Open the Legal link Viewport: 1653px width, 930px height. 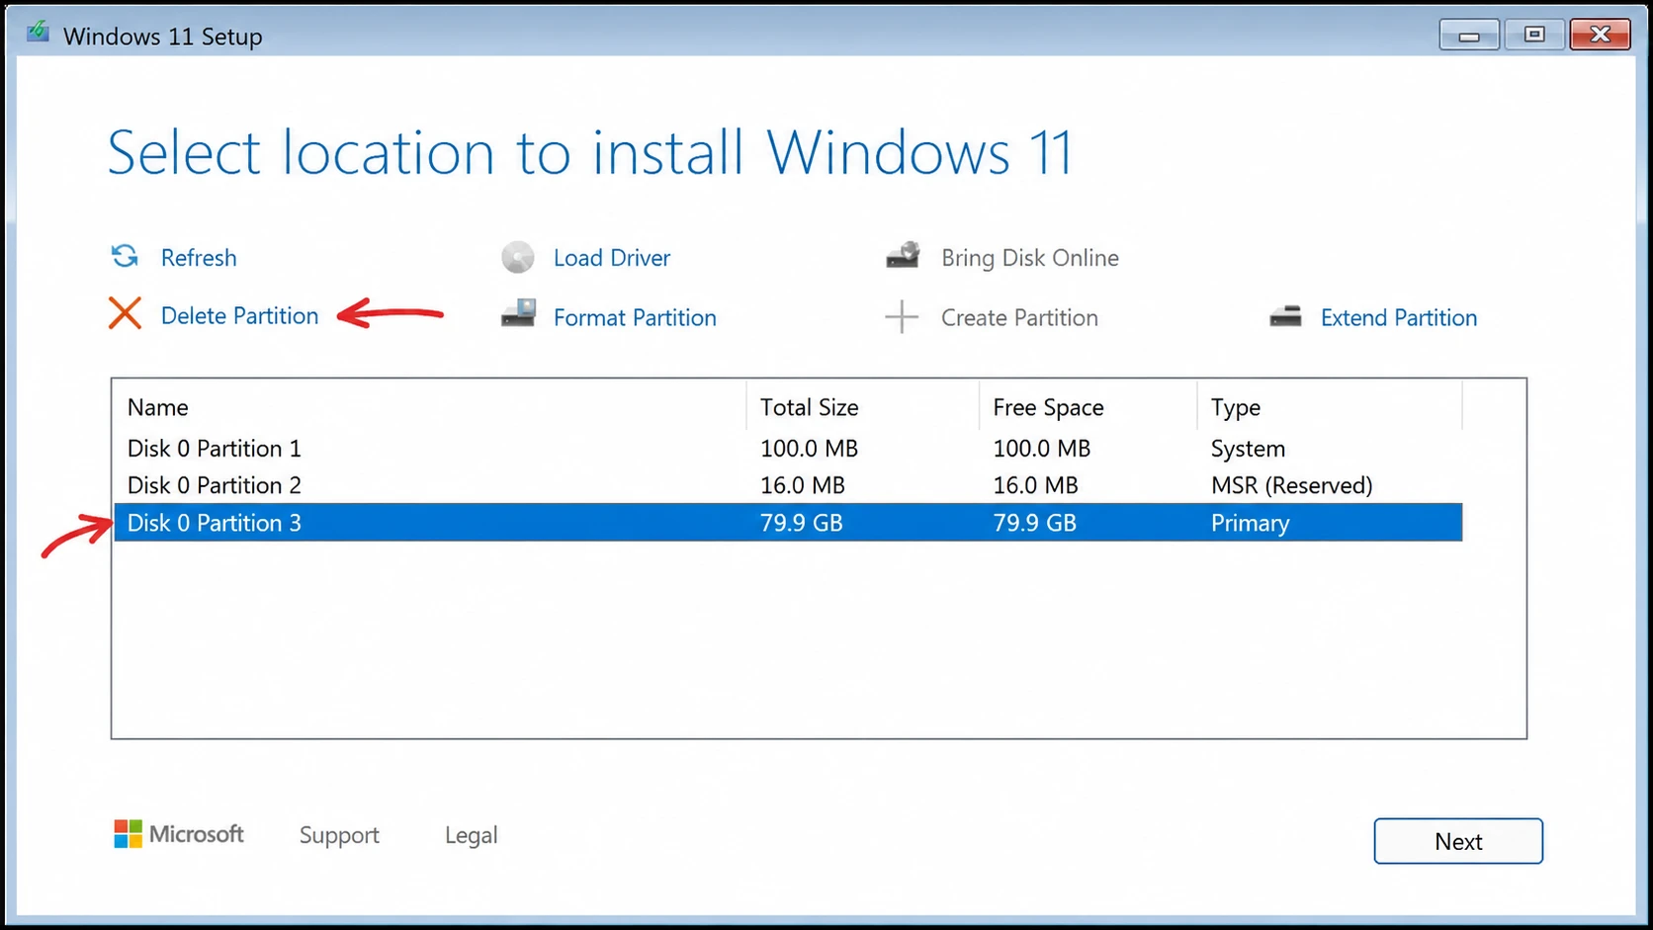(471, 836)
